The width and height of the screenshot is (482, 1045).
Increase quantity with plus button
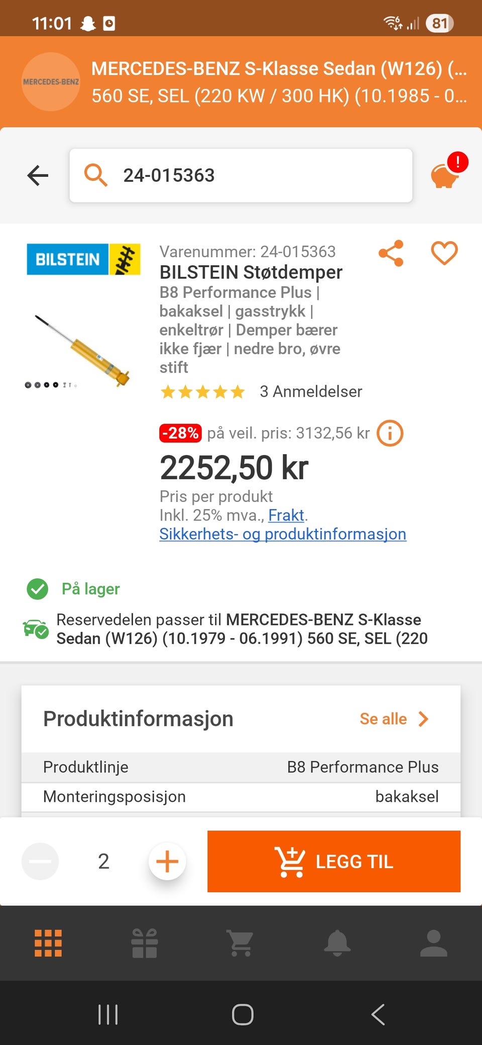tap(167, 861)
